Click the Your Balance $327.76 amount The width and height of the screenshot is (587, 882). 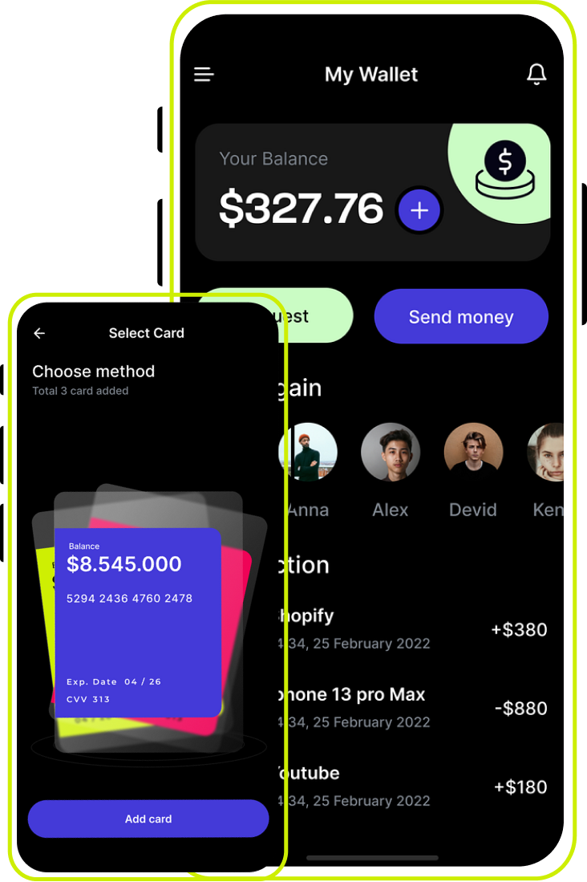(x=301, y=208)
